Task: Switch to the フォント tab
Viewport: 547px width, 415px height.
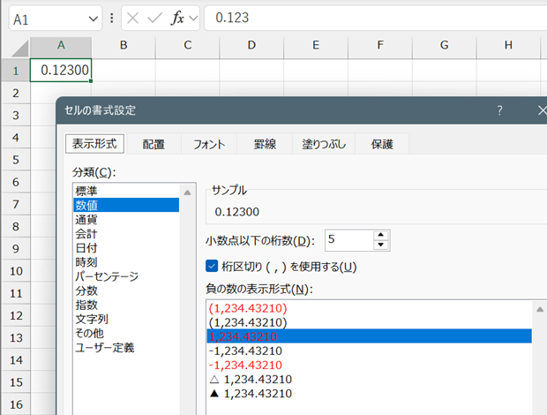Action: tap(209, 144)
